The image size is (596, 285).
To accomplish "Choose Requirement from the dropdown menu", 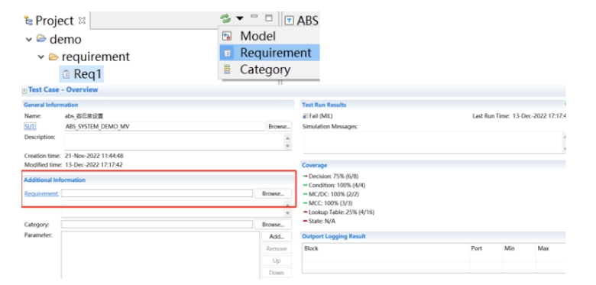I will pyautogui.click(x=269, y=53).
